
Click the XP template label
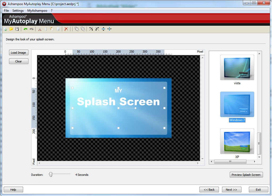pyautogui.click(x=237, y=157)
